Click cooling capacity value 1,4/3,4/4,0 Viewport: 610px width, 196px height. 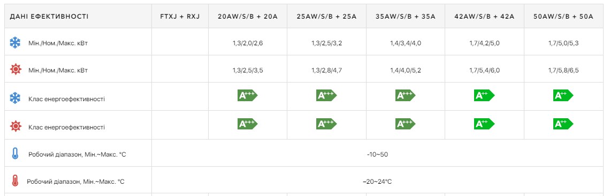[x=406, y=43]
